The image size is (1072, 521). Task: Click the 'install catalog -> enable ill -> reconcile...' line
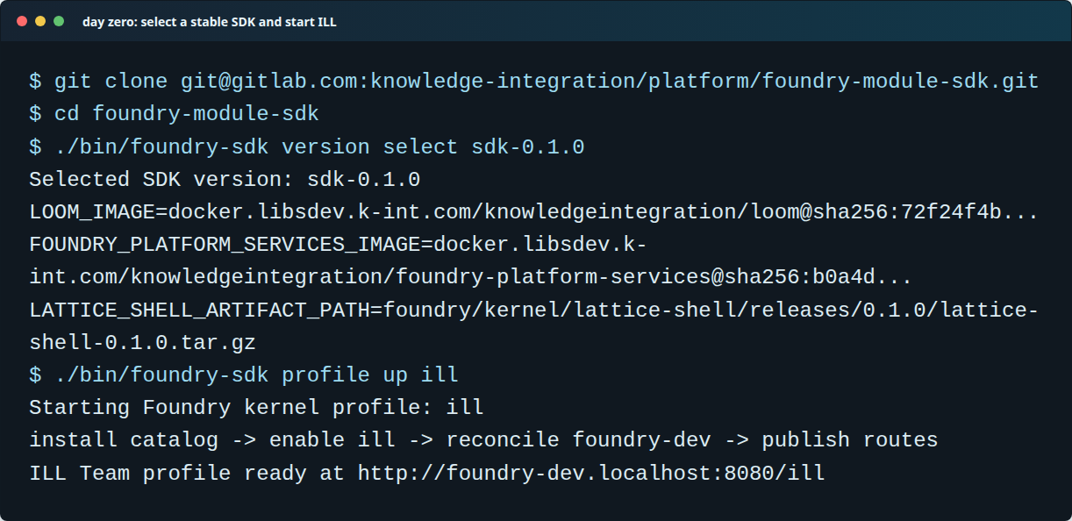483,440
